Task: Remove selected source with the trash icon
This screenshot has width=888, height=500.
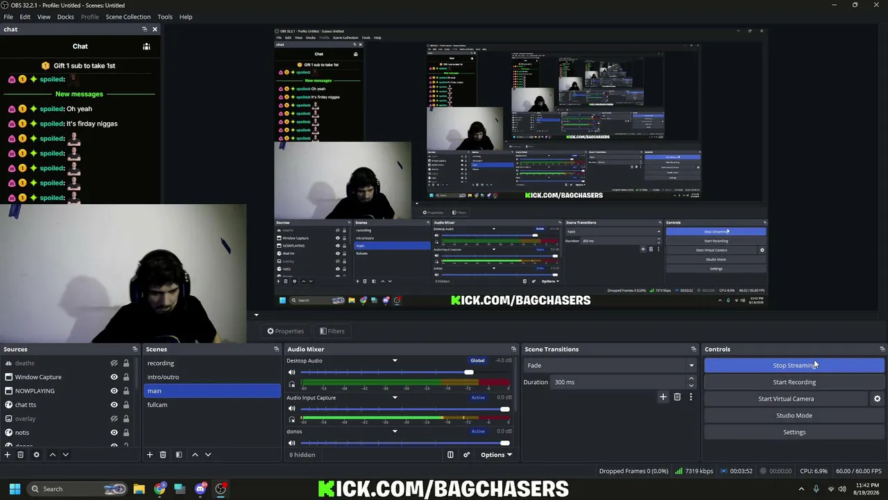Action: point(21,455)
